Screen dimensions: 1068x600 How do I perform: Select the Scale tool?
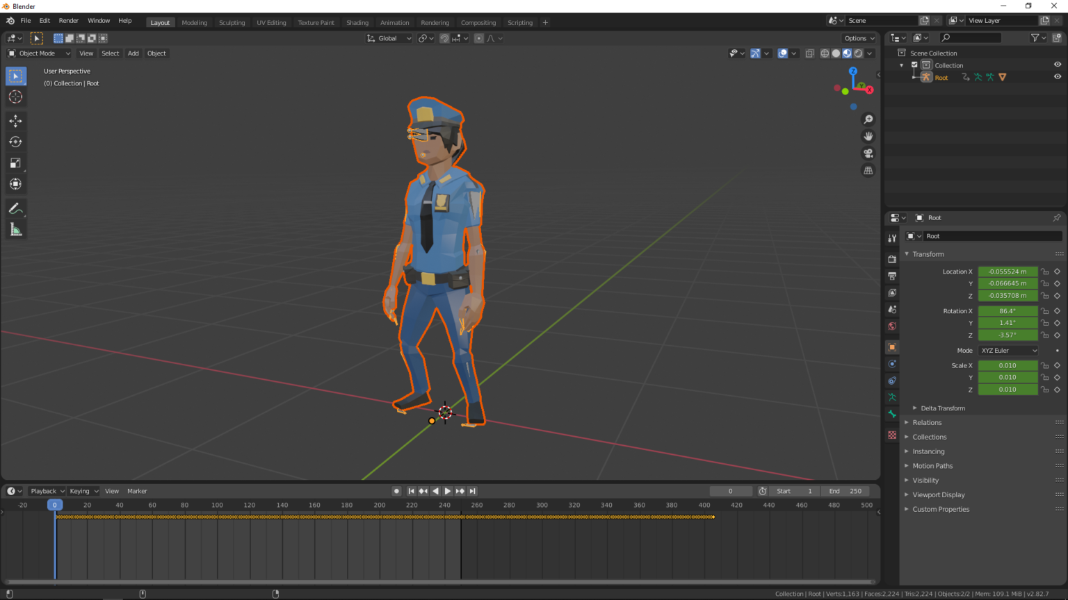click(15, 163)
